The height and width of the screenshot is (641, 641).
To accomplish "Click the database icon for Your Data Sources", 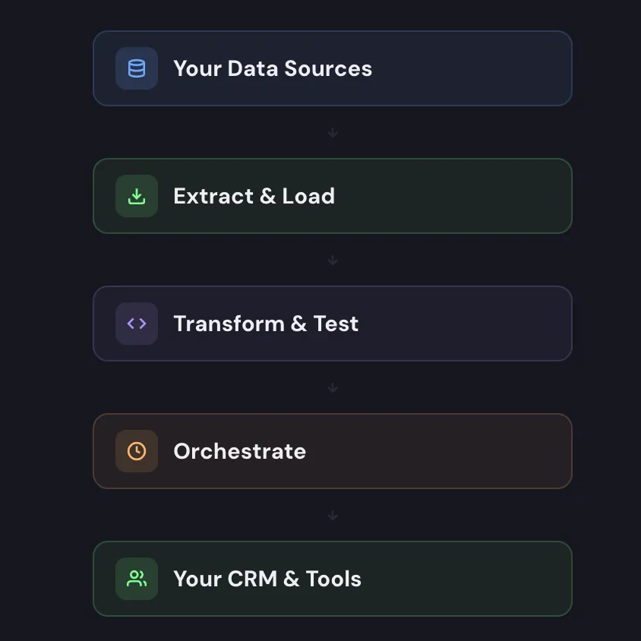I will pos(136,68).
